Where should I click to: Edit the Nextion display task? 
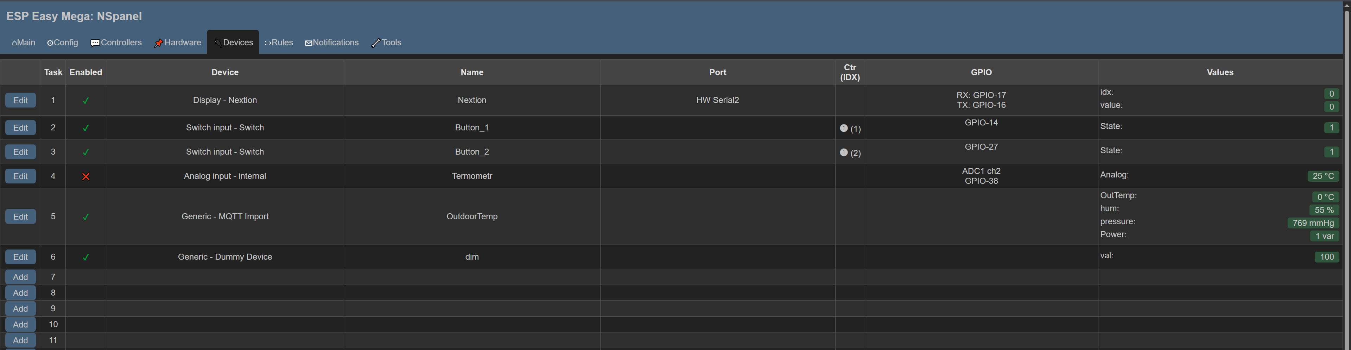20,100
